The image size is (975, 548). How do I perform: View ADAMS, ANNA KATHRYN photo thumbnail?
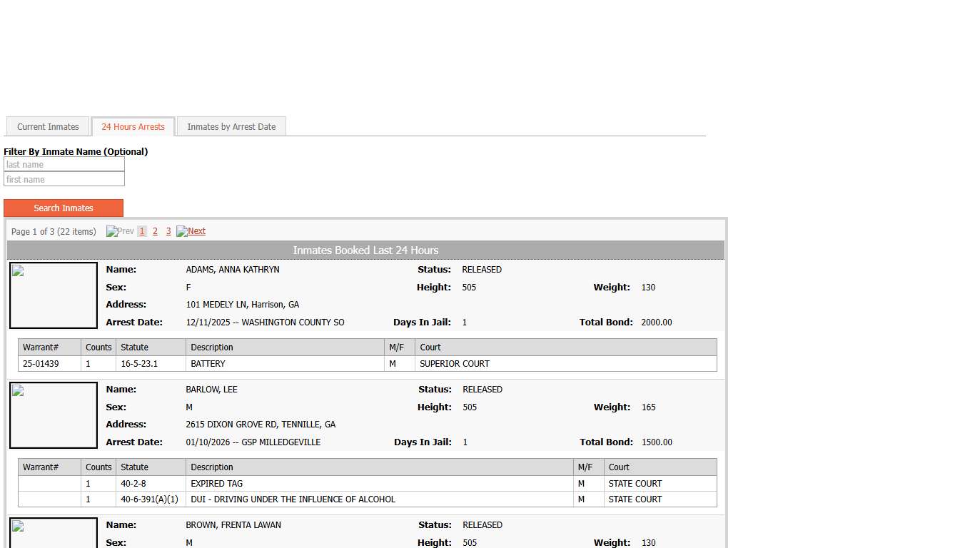[54, 295]
